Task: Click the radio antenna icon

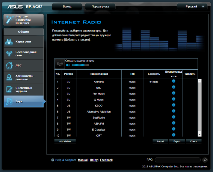Action: tap(60, 64)
